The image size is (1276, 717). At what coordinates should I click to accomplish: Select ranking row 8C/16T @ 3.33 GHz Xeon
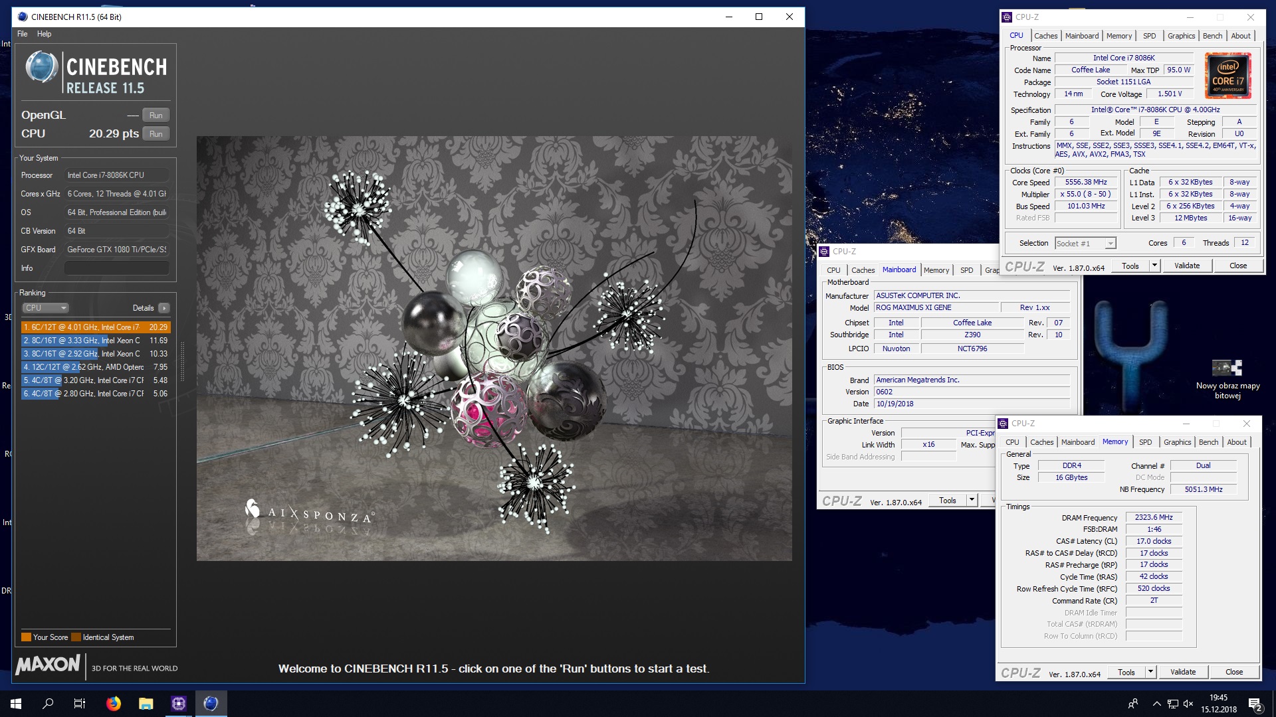[95, 341]
